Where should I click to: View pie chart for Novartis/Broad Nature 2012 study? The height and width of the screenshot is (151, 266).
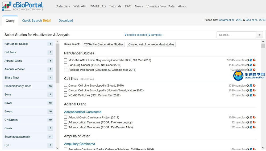254,90
